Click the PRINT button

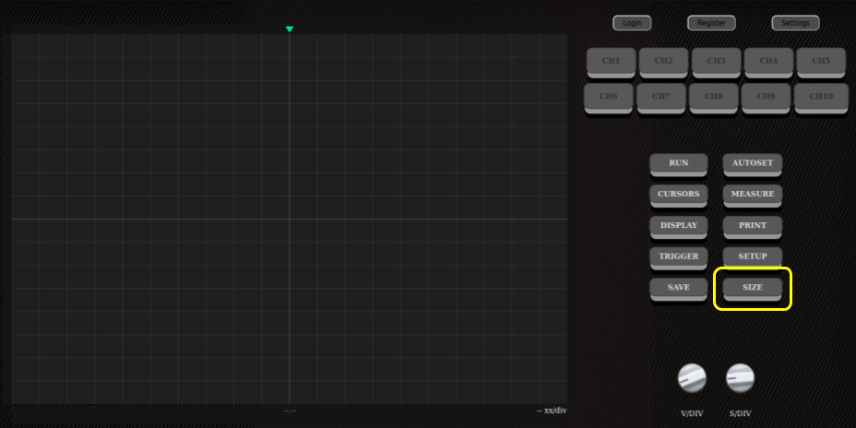[x=753, y=227]
